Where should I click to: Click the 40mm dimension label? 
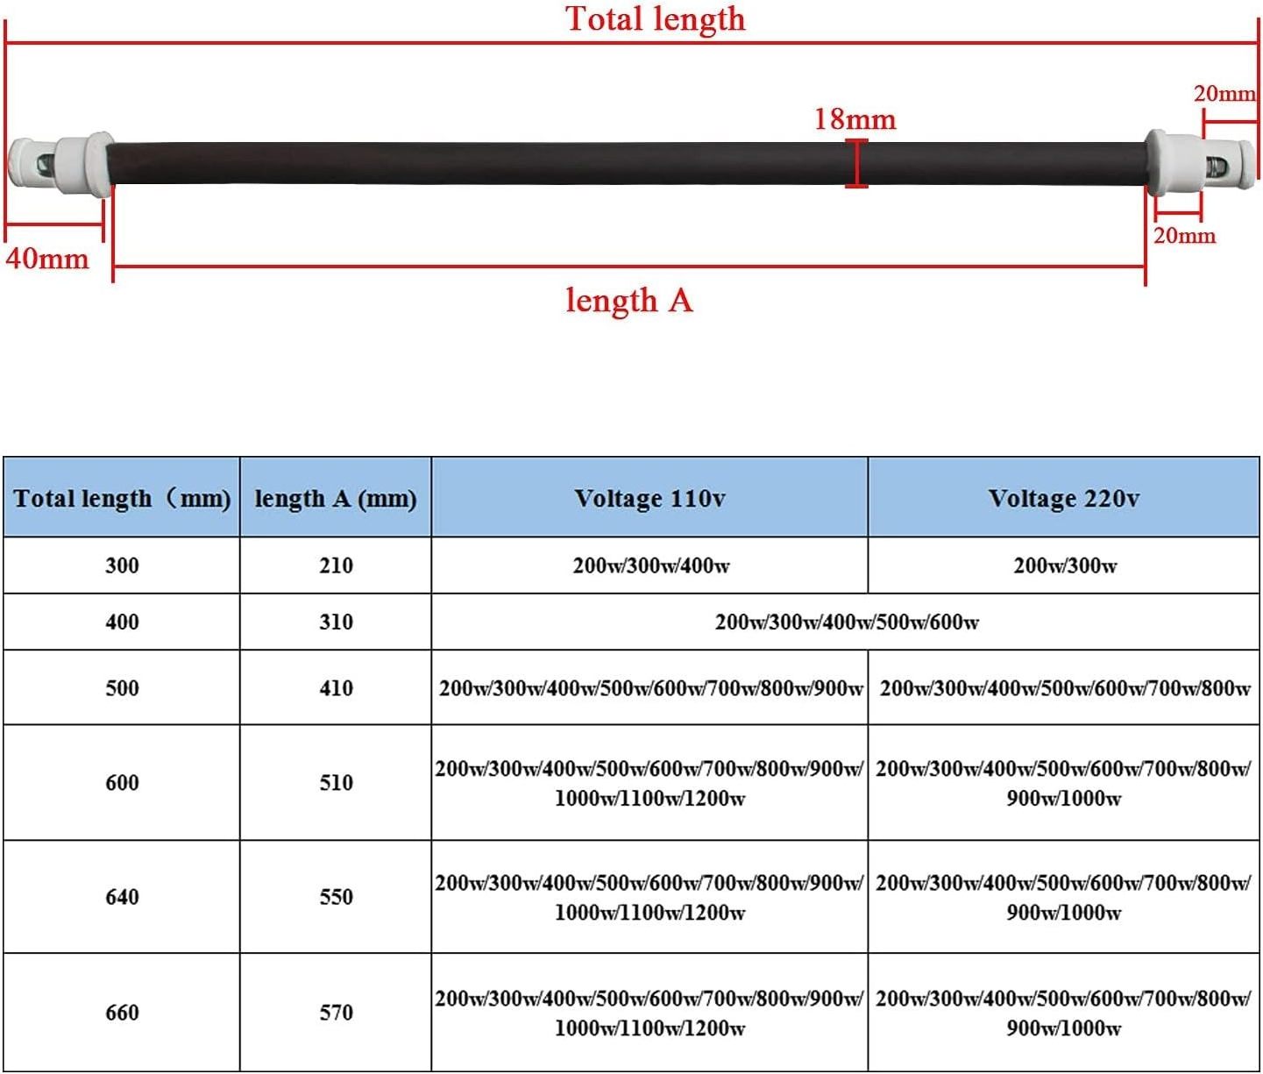coord(47,259)
